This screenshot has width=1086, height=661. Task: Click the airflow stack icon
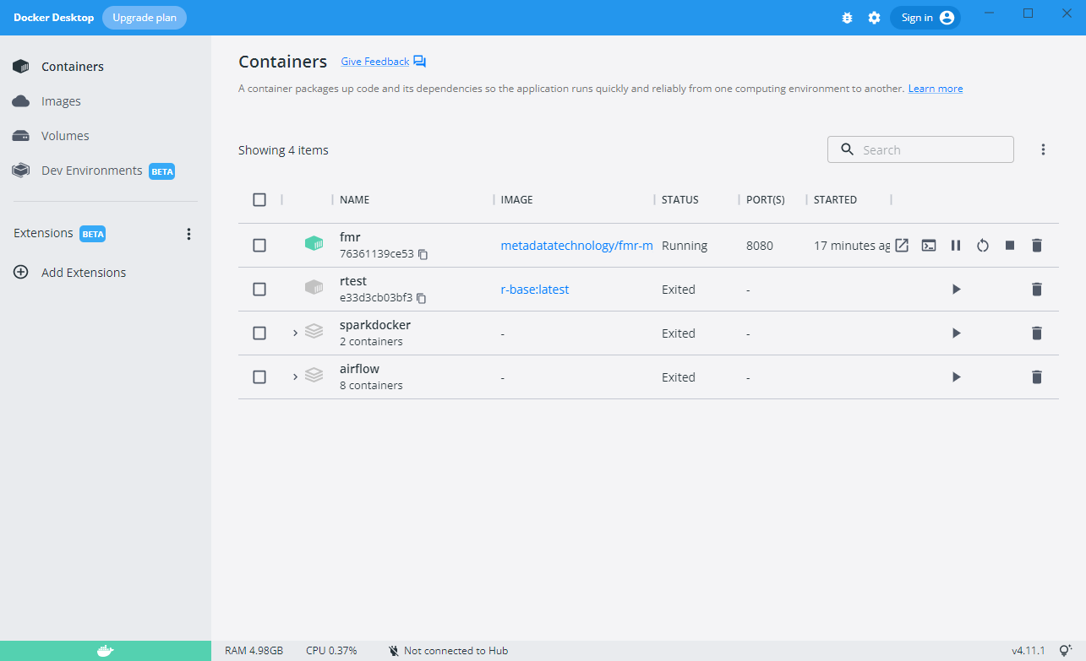click(314, 376)
